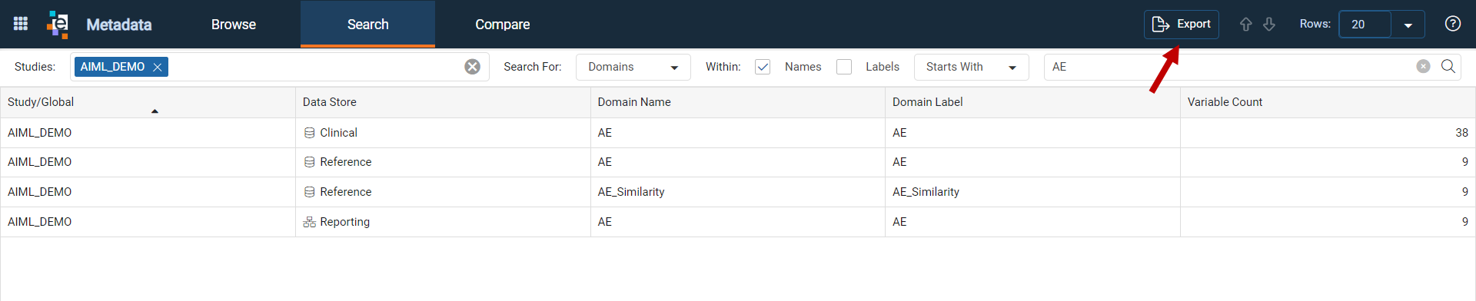Select the AE_Similarity domain name cell
Viewport: 1476px width, 301px height.
[738, 192]
